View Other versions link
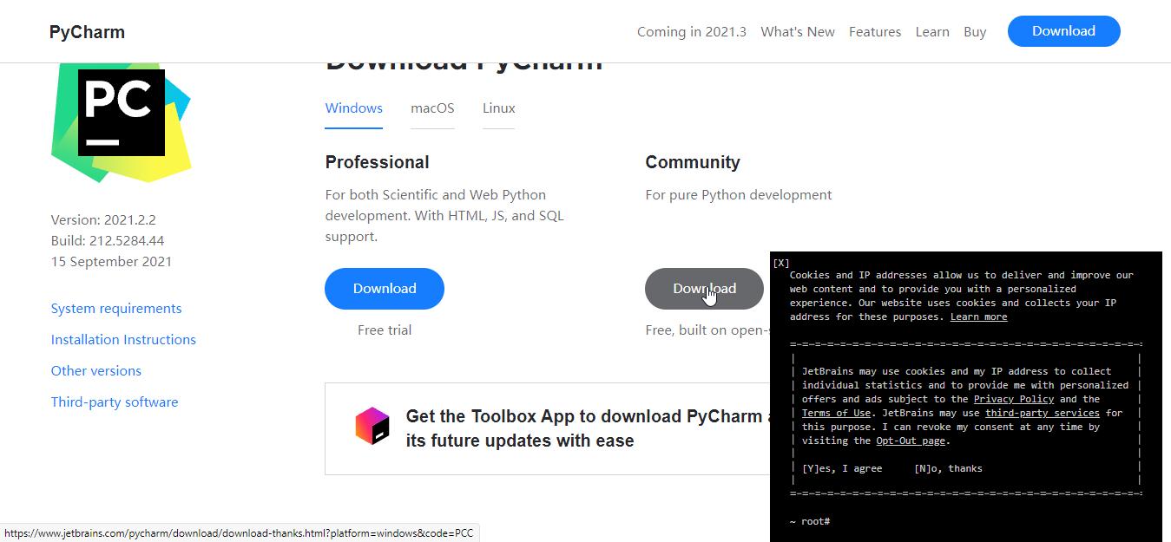The image size is (1171, 542). coord(95,371)
